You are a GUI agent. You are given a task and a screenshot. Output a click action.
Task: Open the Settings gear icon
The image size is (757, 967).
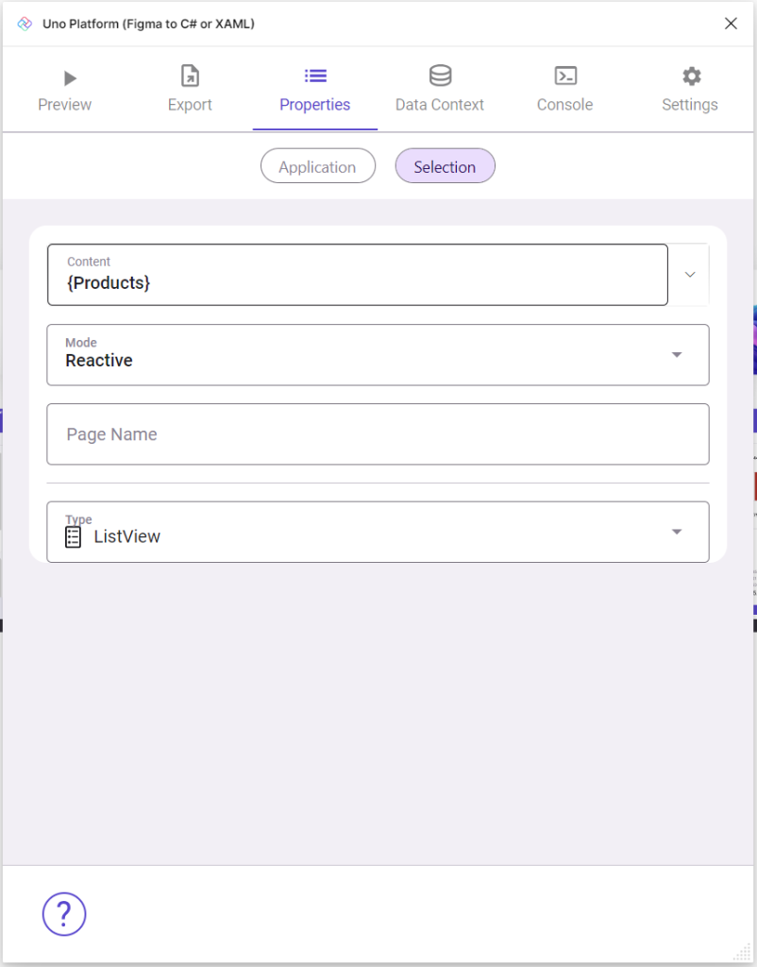point(689,76)
